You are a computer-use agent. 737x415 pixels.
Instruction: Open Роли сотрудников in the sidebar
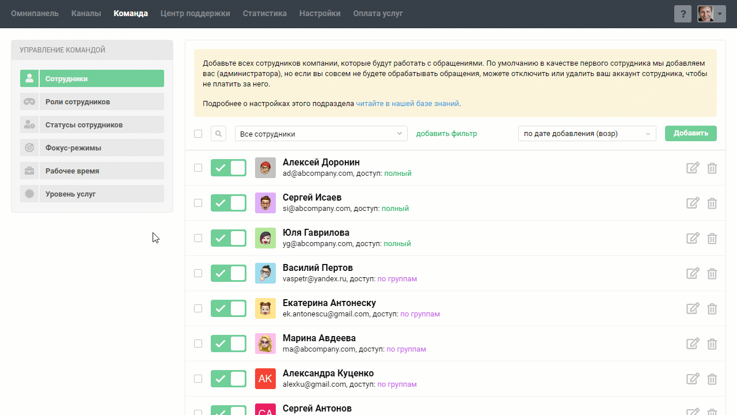click(x=92, y=102)
